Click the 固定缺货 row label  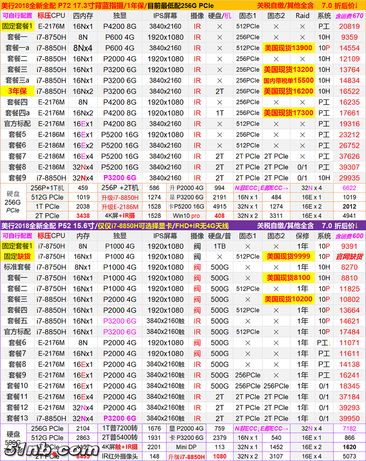(x=17, y=257)
